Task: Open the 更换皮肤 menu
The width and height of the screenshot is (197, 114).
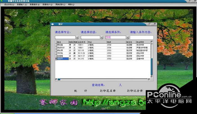Action: pos(60,4)
